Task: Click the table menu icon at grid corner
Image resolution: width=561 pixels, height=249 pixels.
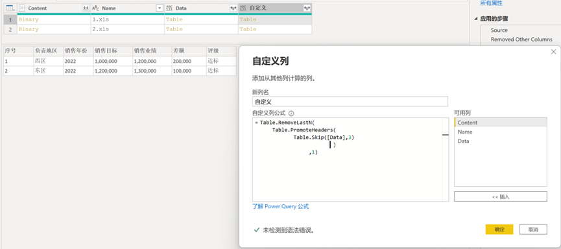Action: click(10, 8)
